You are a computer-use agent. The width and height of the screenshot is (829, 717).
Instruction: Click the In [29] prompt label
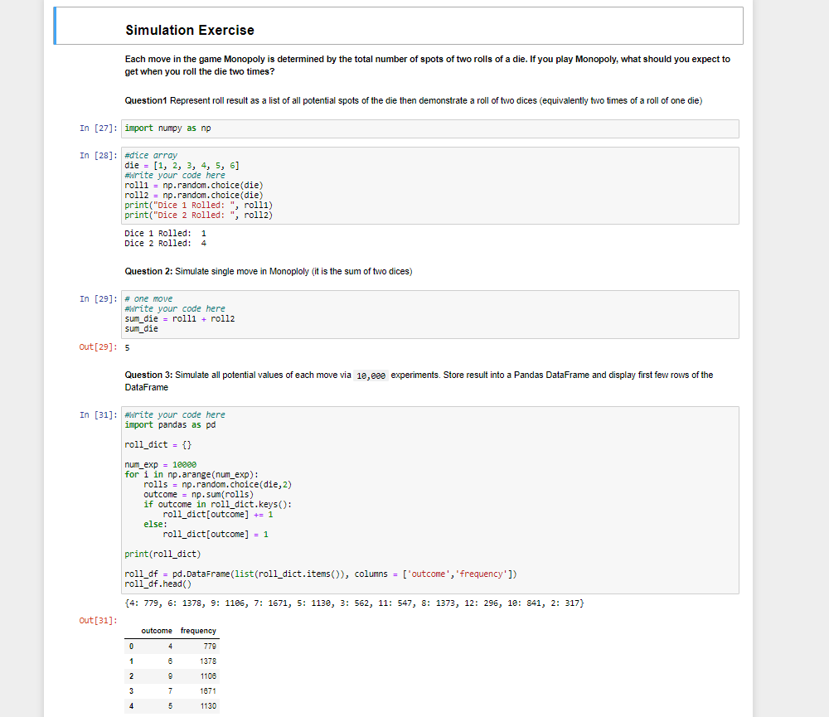[99, 298]
